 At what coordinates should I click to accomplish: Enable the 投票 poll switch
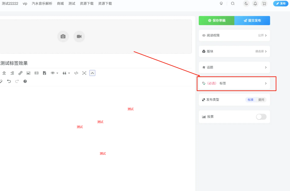[x=261, y=117]
